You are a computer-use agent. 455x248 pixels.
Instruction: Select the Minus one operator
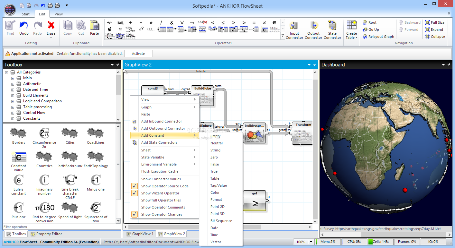coord(96,180)
